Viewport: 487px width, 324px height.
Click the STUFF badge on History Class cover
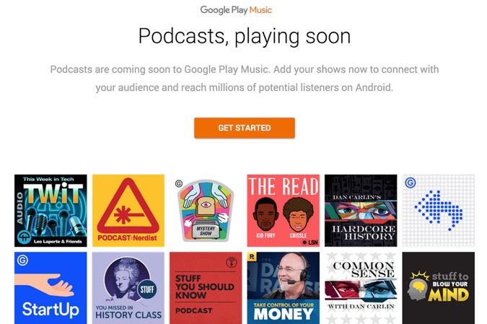point(147,289)
